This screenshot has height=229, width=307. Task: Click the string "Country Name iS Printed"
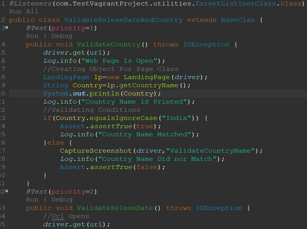point(134,102)
